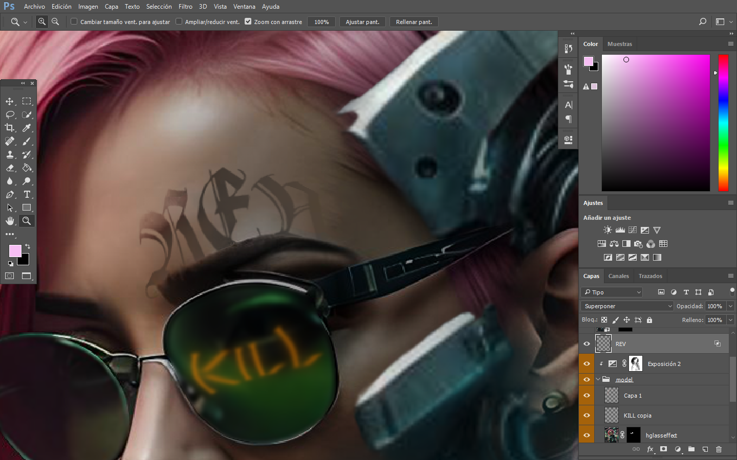737x460 pixels.
Task: Open the Capas panel menu
Action: click(x=731, y=276)
